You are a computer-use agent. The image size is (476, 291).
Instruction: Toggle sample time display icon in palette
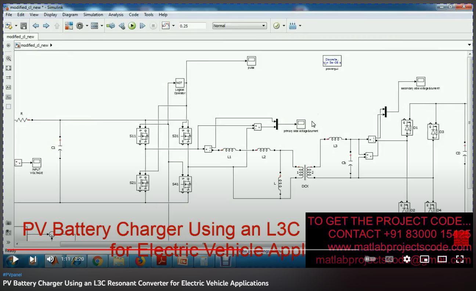pos(8,77)
